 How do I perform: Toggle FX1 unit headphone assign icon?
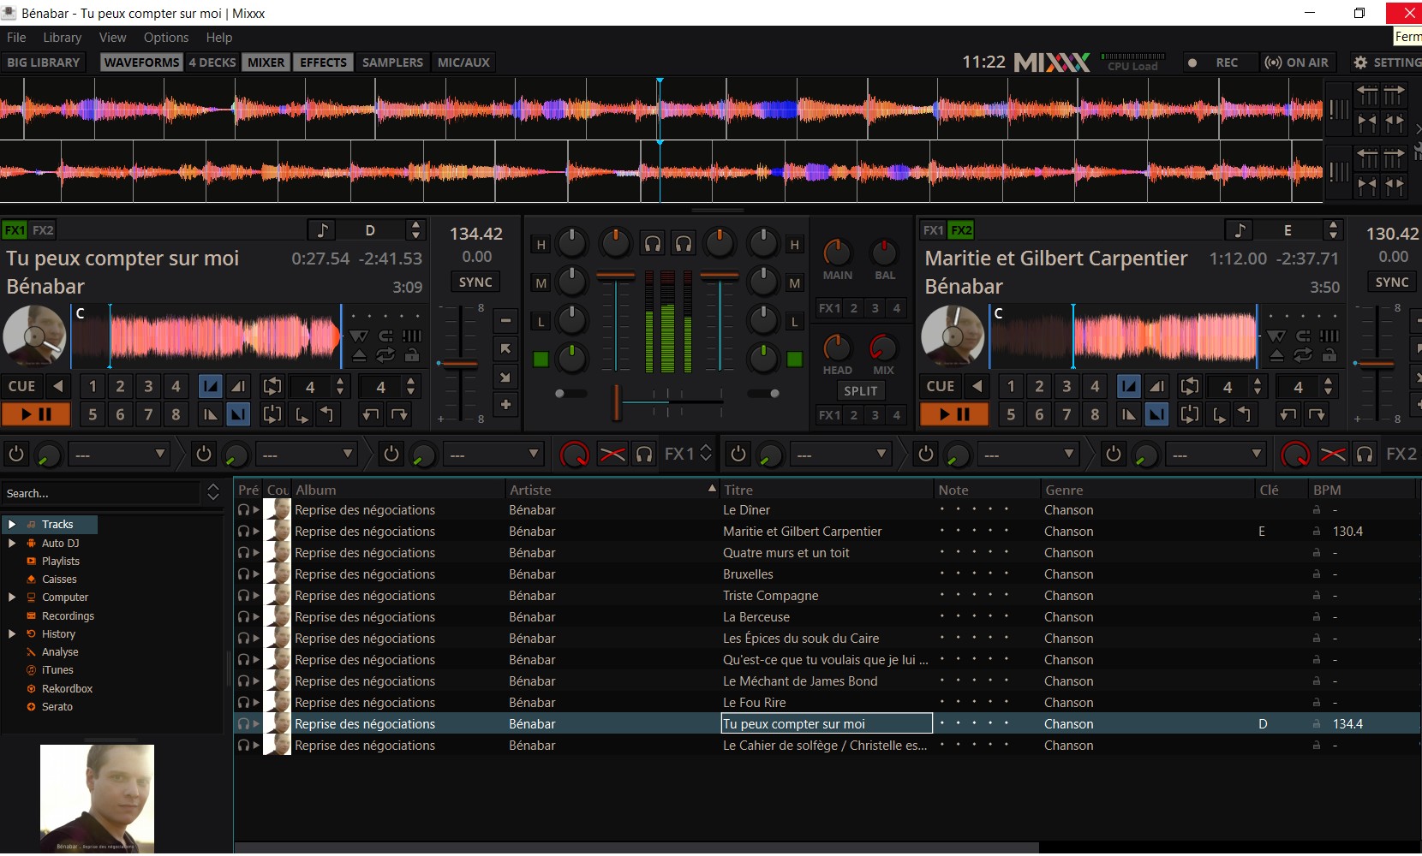644,454
